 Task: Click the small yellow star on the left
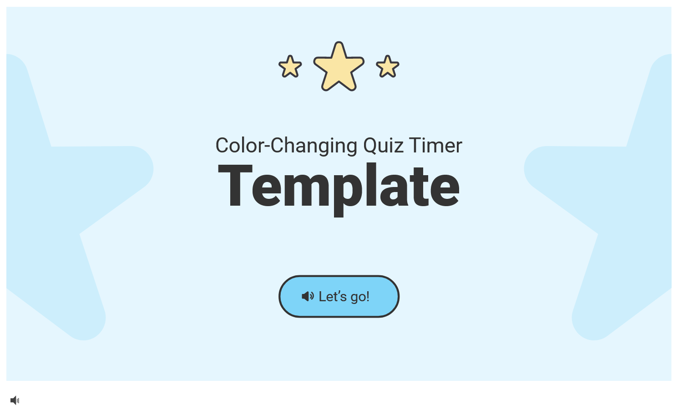(x=290, y=66)
